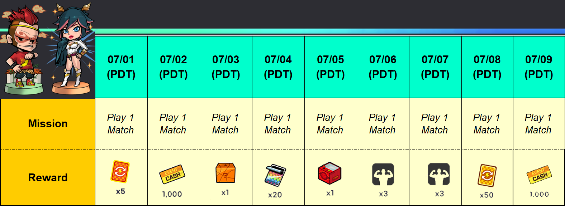Click Play 1 Match under 07/08

click(487, 124)
